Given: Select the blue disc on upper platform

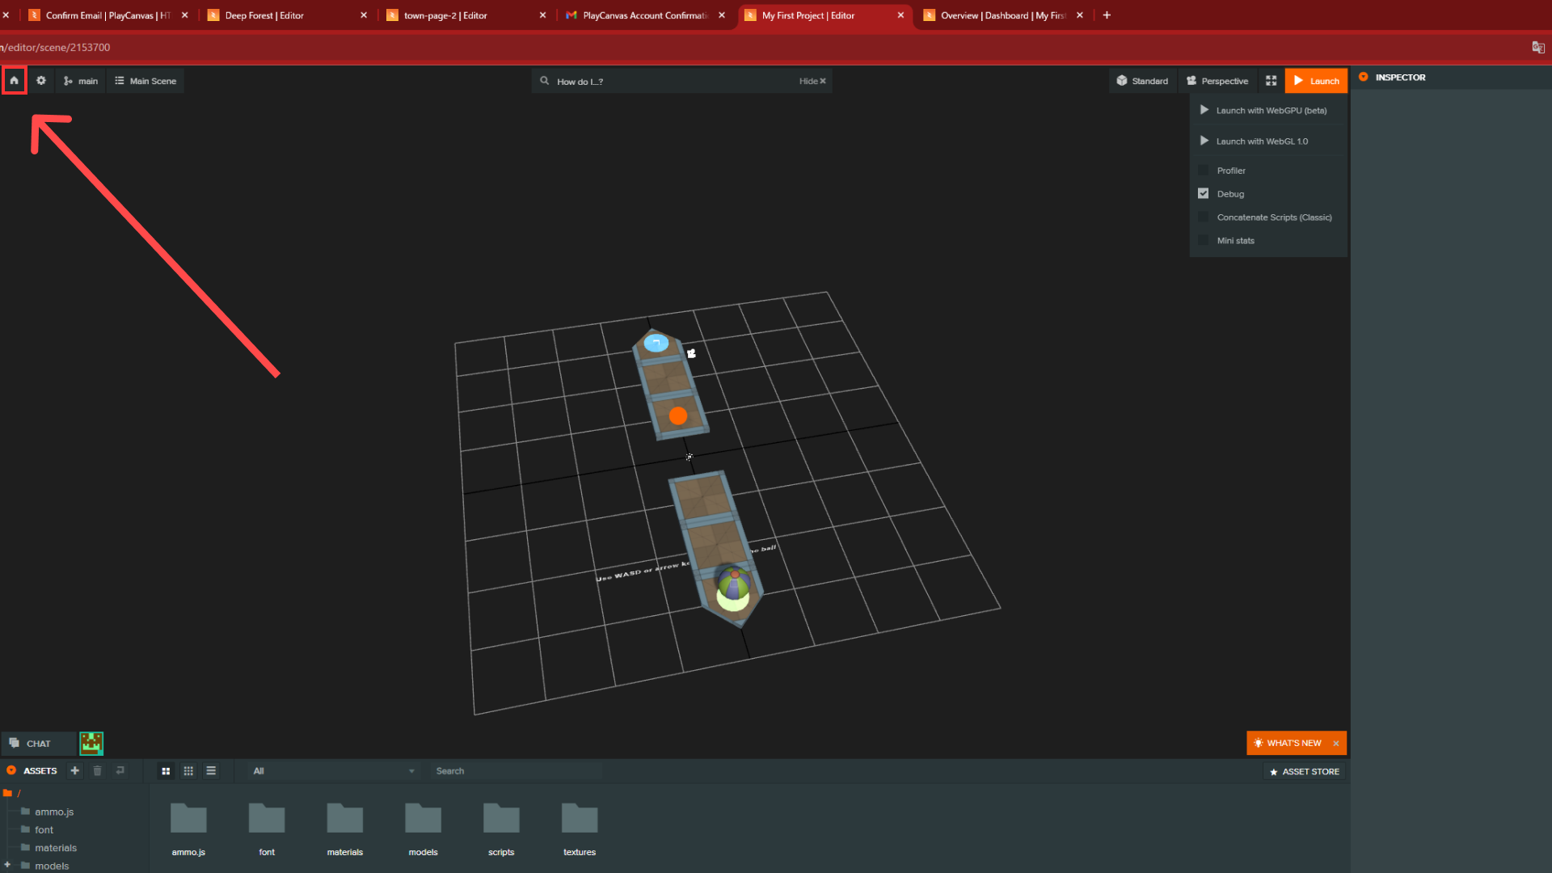Looking at the screenshot, I should [656, 344].
